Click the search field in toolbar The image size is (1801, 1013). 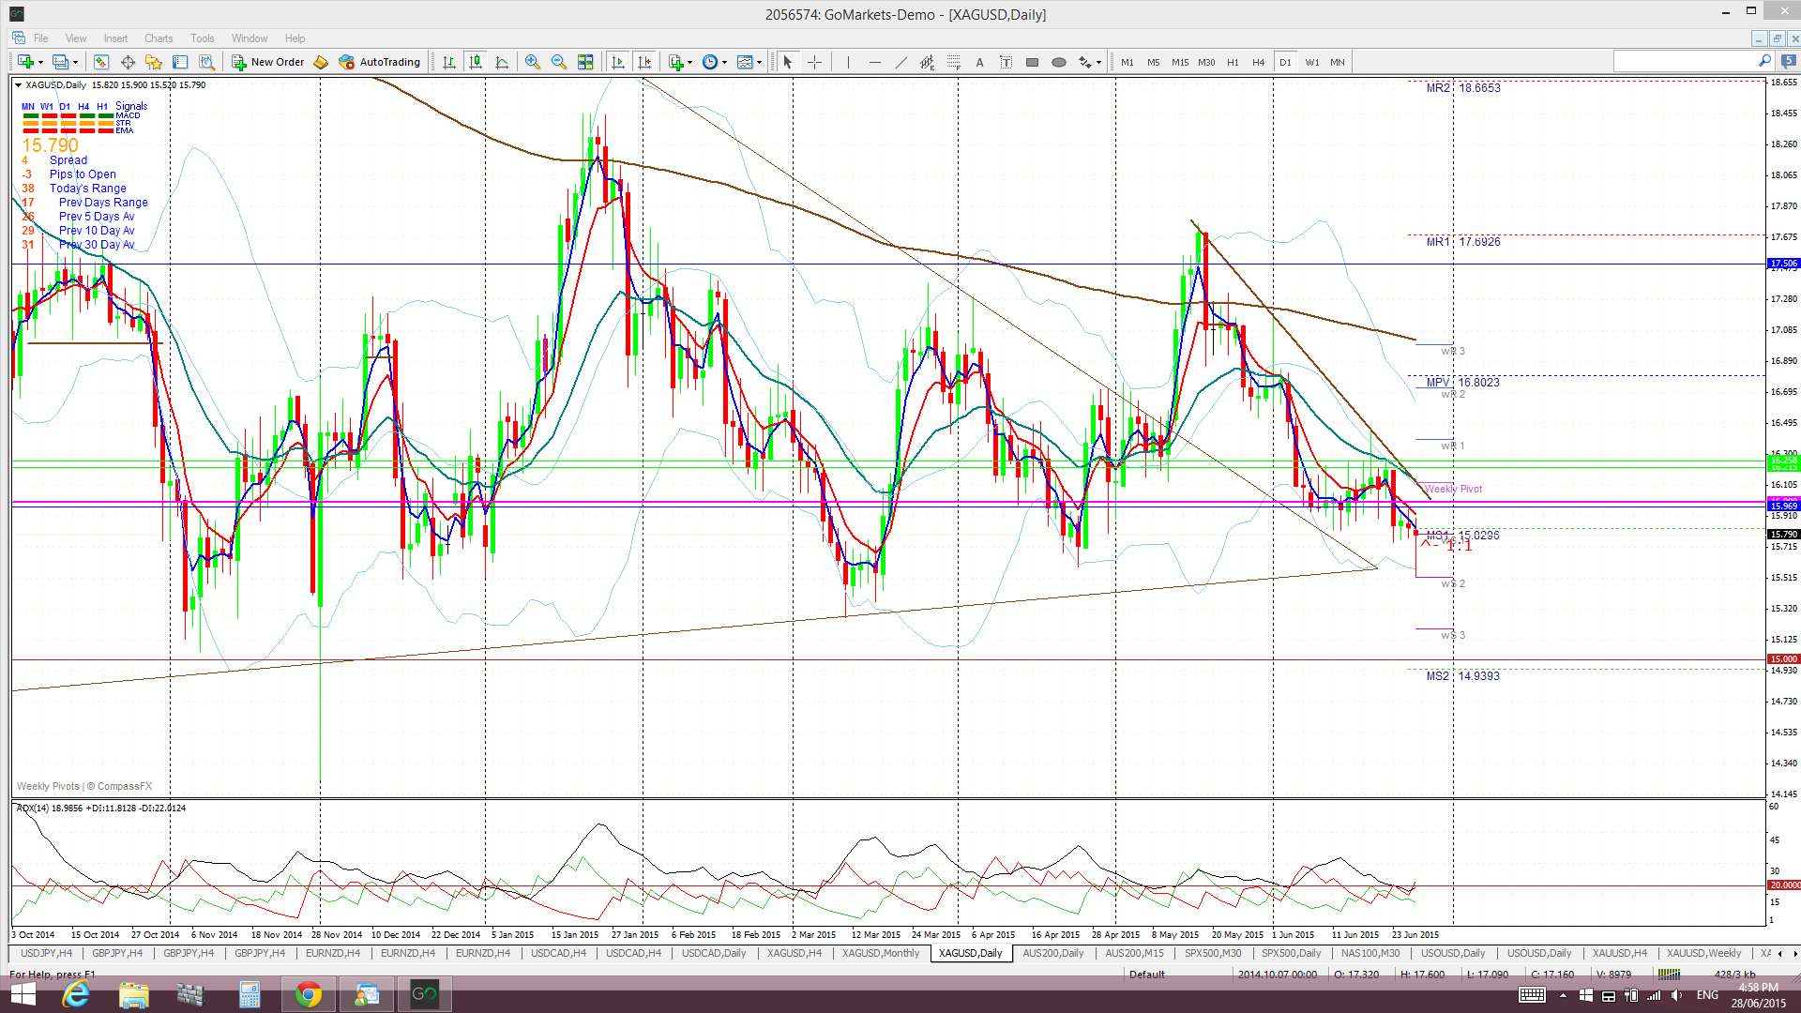point(1685,62)
